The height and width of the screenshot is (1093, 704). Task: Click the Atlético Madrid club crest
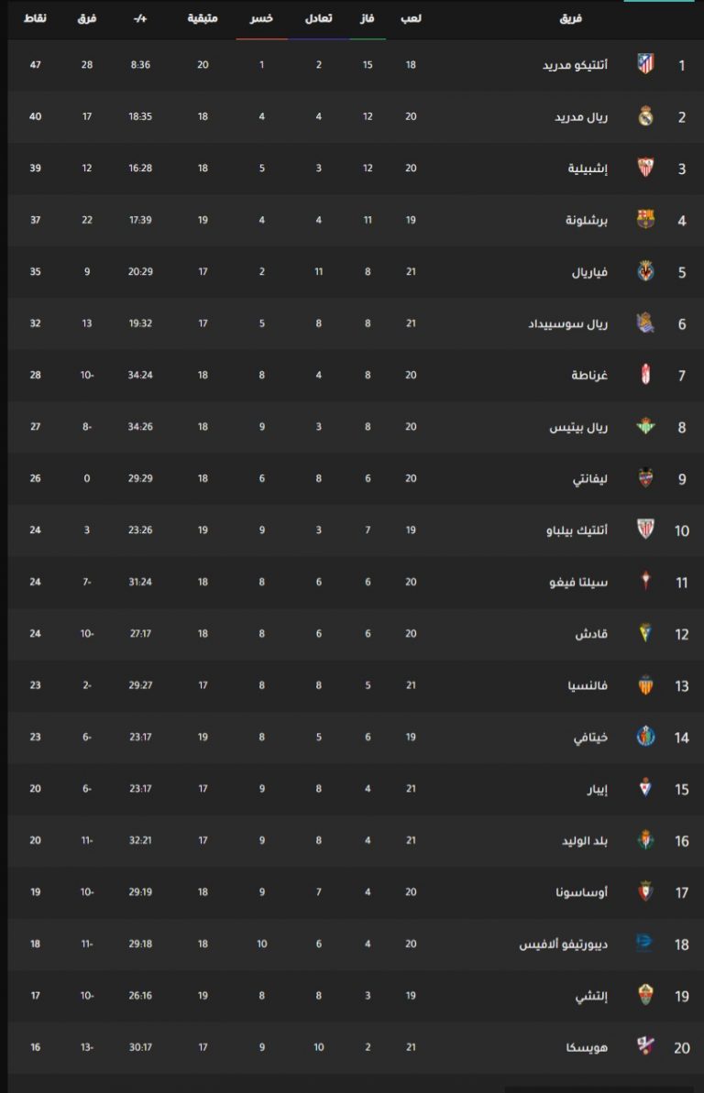645,64
